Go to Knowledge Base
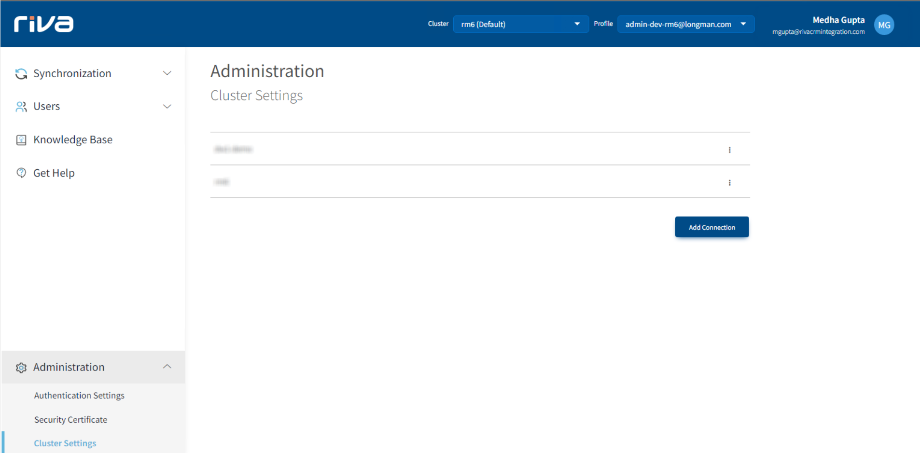Viewport: 920px width, 453px height. 93,140
